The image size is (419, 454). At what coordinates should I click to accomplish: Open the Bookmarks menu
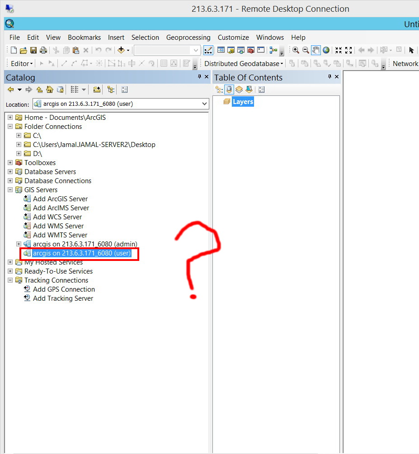pyautogui.click(x=84, y=38)
